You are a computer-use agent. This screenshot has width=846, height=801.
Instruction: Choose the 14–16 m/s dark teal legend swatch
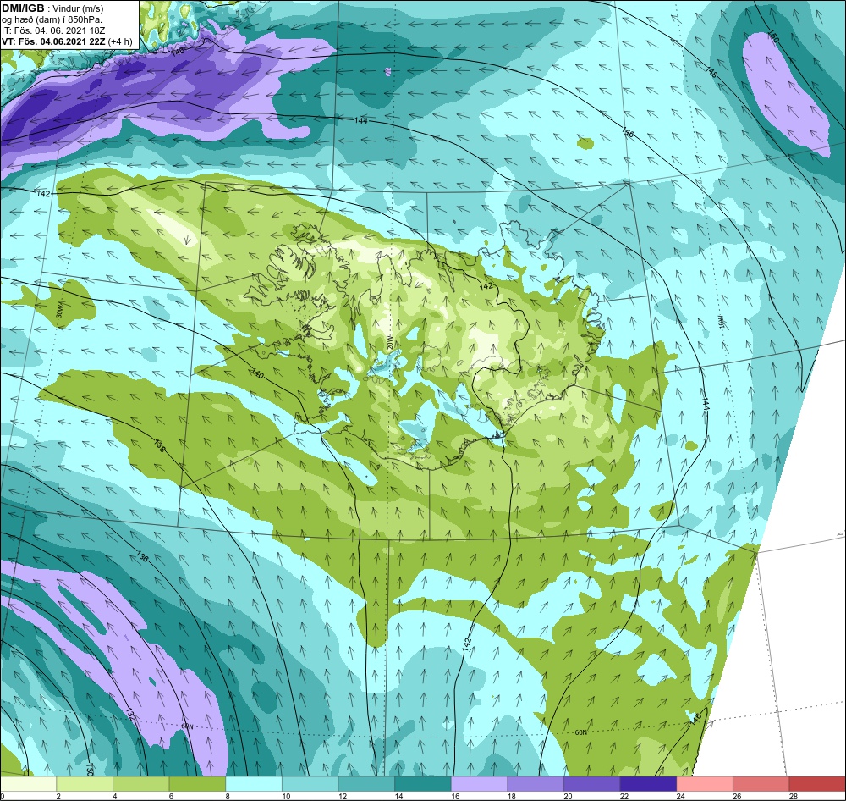pyautogui.click(x=423, y=784)
